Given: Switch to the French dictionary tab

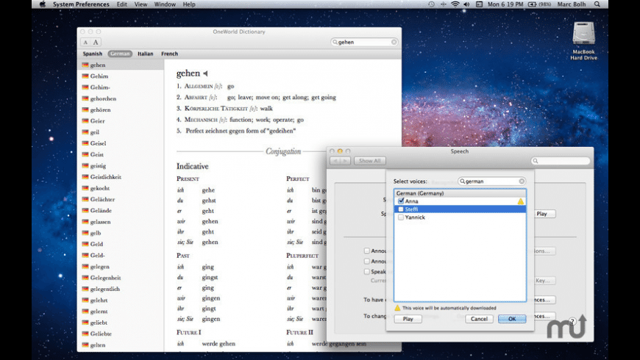Looking at the screenshot, I should coord(169,54).
